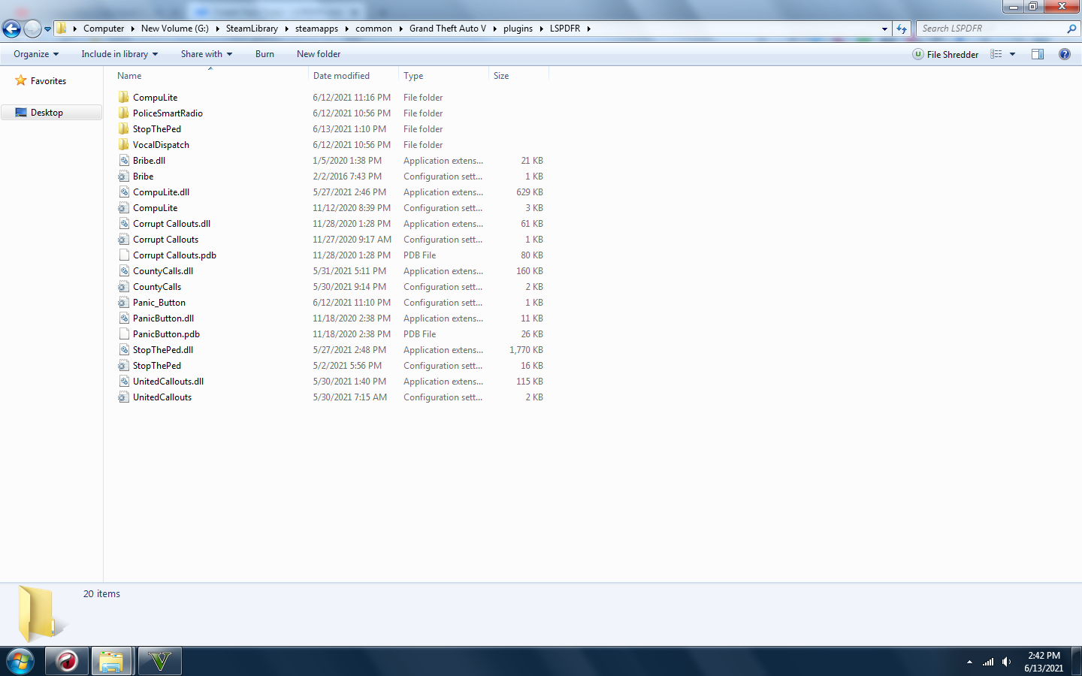Select the Corrupt Callouts.dll file icon
The height and width of the screenshot is (676, 1082).
(x=124, y=224)
